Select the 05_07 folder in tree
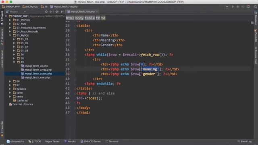Viewport: 258px width, 145px height. coord(23,47)
